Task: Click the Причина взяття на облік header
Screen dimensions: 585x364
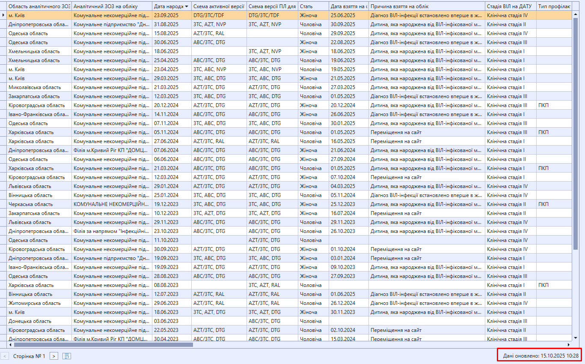Action: [x=426, y=6]
